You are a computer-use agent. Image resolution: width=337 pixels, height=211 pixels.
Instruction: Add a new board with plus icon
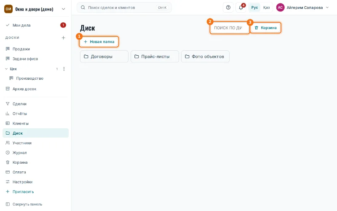64,38
